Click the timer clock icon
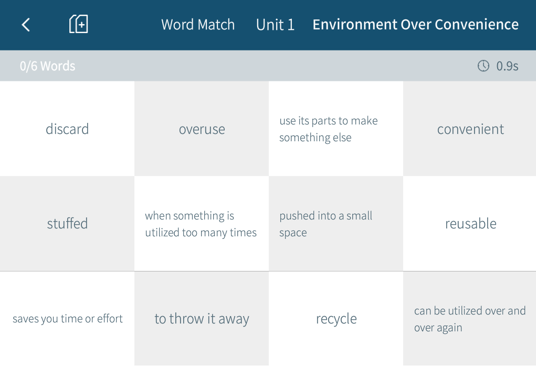Viewport: 536px width, 366px height. coord(483,66)
